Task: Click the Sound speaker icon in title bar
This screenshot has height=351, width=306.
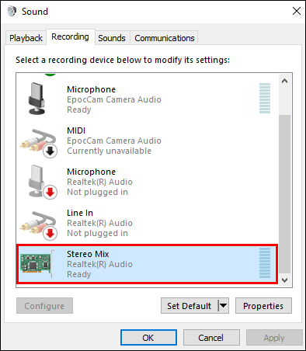Action: coord(12,11)
